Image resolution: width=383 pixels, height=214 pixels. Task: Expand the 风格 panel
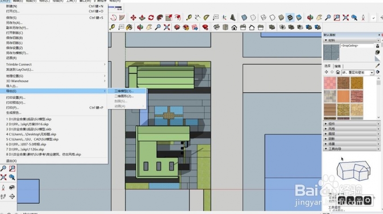click(326, 129)
